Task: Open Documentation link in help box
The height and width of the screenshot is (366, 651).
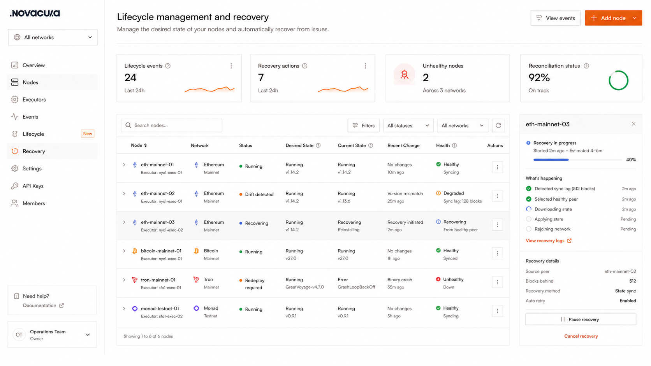Action: [43, 306]
